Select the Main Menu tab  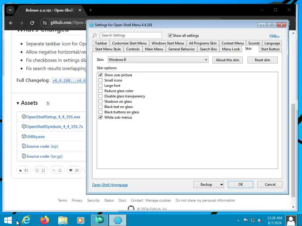coord(154,49)
